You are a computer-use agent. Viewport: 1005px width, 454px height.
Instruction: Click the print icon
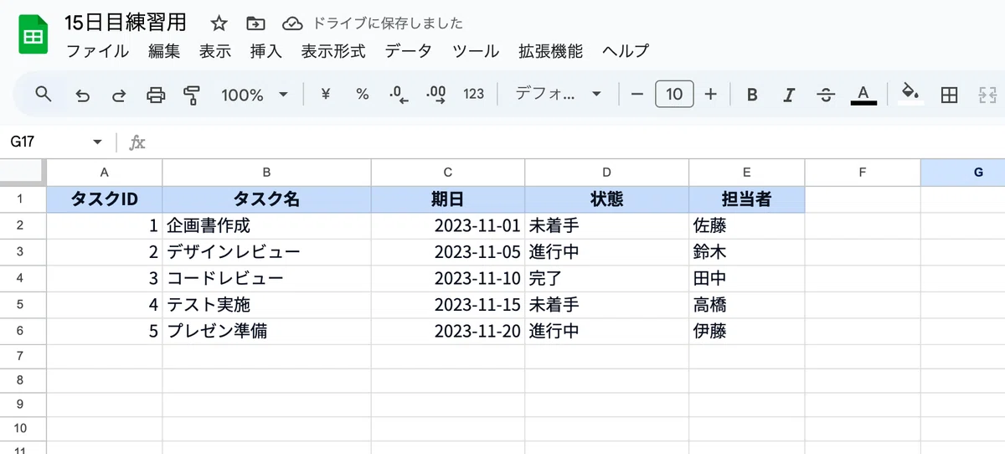point(156,95)
